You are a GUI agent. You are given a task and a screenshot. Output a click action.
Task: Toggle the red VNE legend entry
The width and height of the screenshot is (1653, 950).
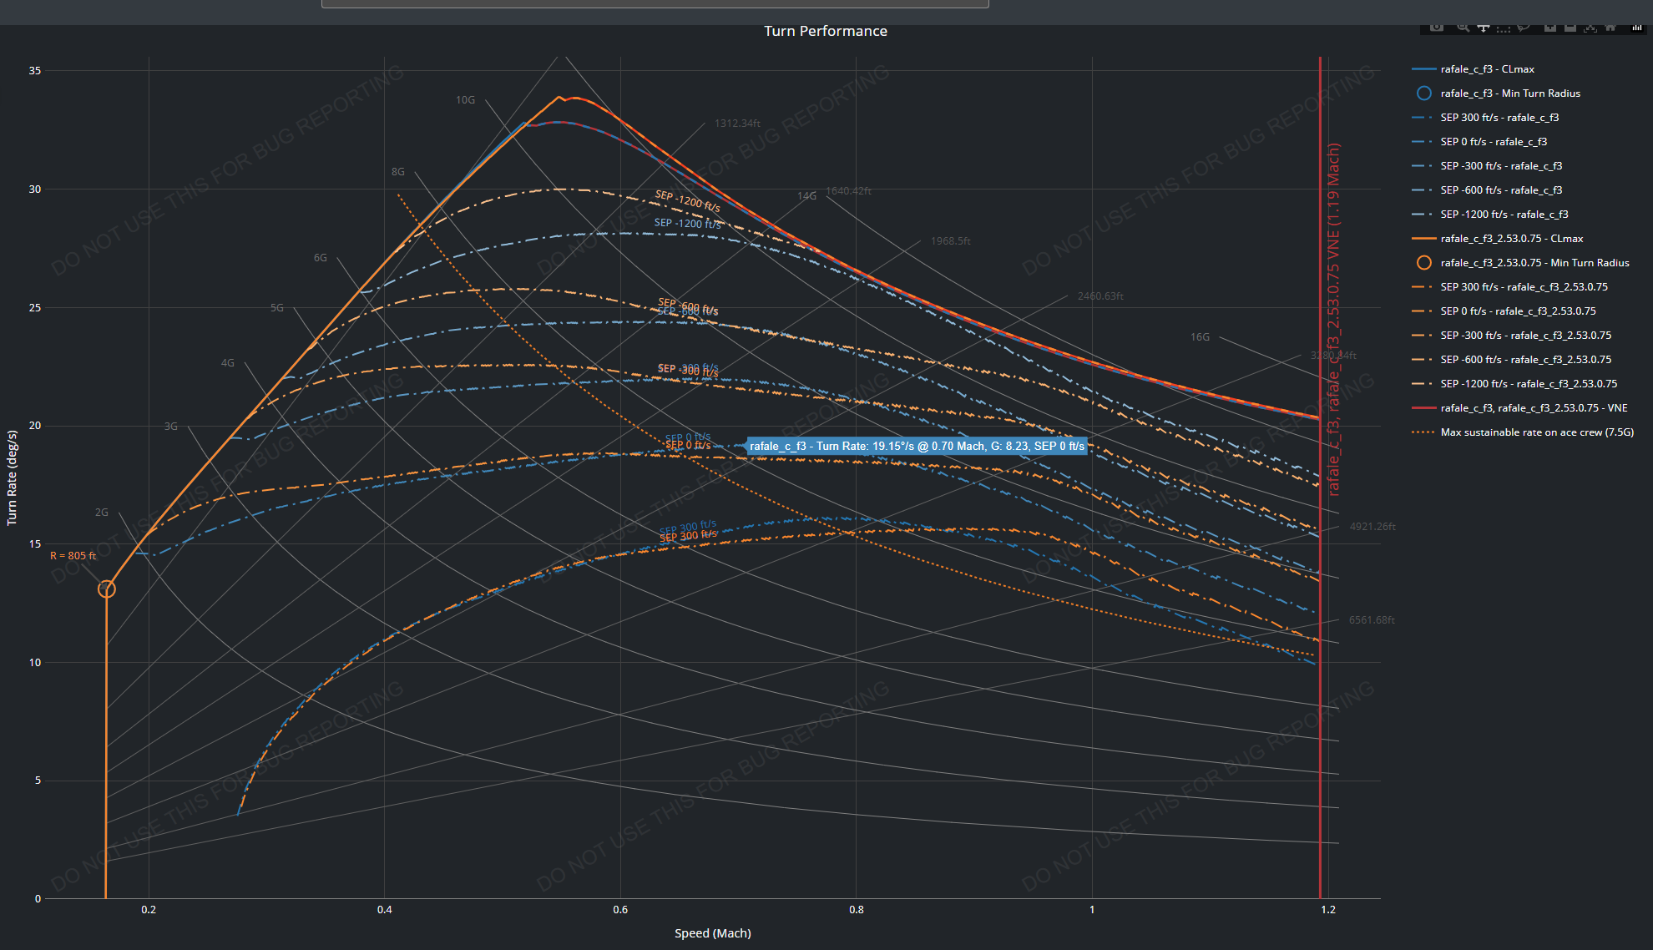coord(1533,408)
